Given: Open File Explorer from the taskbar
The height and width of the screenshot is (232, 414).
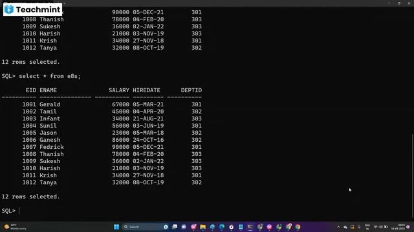Looking at the screenshot, I should click(x=202, y=227).
